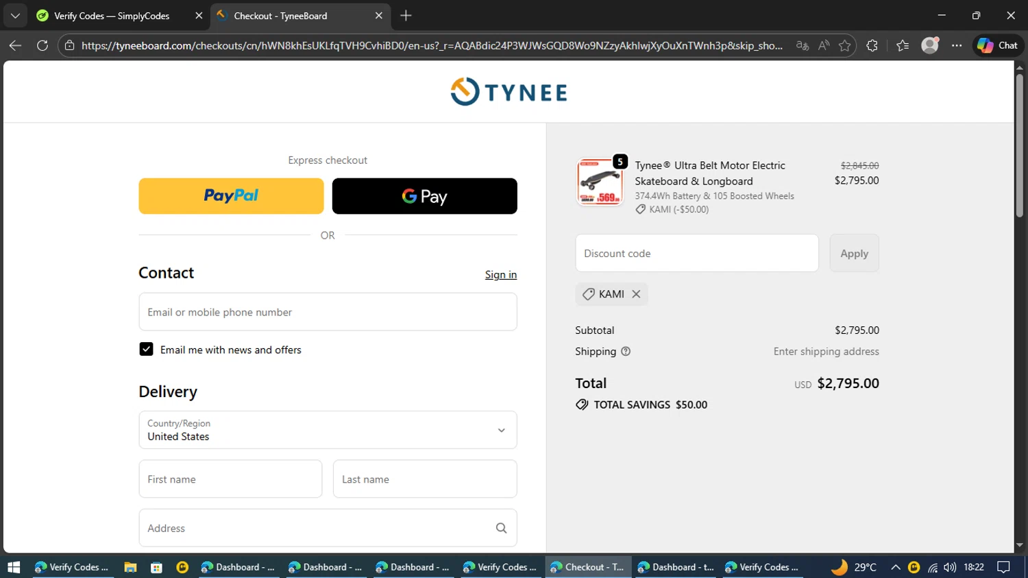
Task: Expand the Country/Region dropdown
Action: tap(328, 430)
